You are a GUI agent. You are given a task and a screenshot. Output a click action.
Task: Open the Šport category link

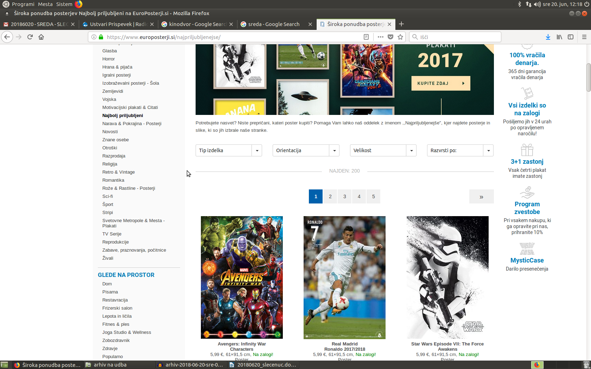(x=108, y=205)
